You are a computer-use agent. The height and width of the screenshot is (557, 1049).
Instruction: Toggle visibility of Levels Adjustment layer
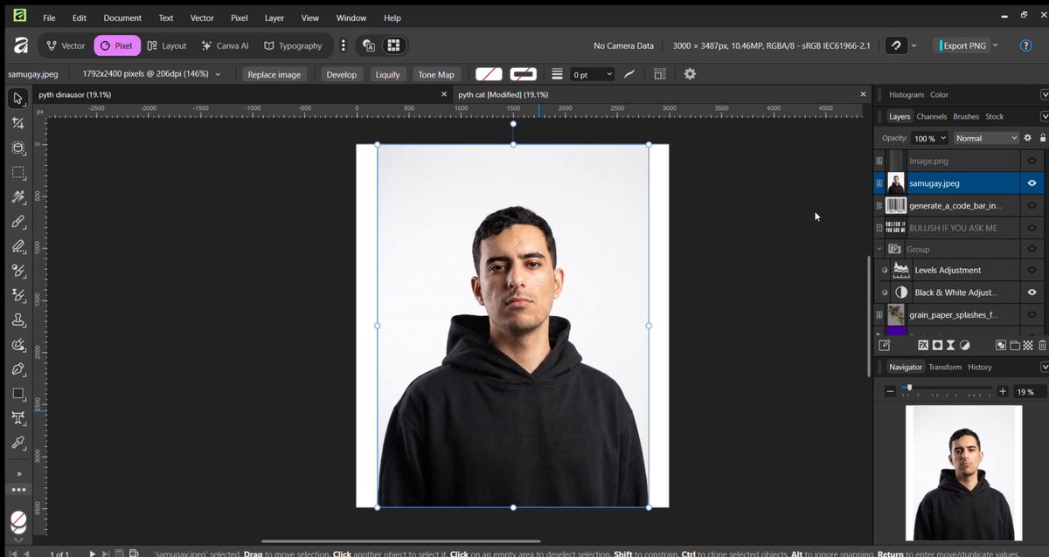(x=1032, y=271)
